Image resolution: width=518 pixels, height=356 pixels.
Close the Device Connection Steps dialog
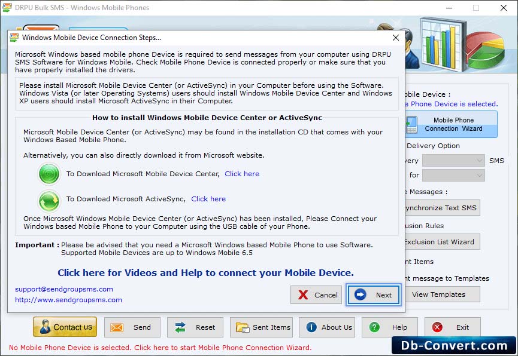pos(396,38)
